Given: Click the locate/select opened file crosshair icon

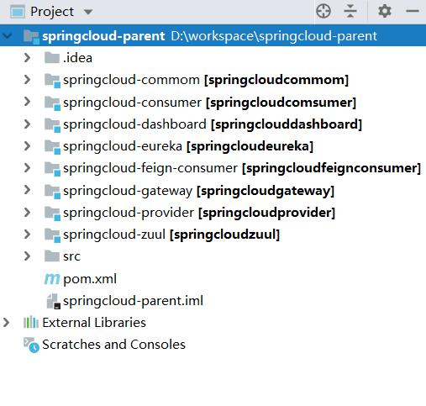Looking at the screenshot, I should (323, 12).
